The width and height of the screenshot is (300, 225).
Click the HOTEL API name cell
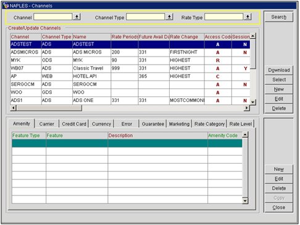pyautogui.click(x=91, y=76)
